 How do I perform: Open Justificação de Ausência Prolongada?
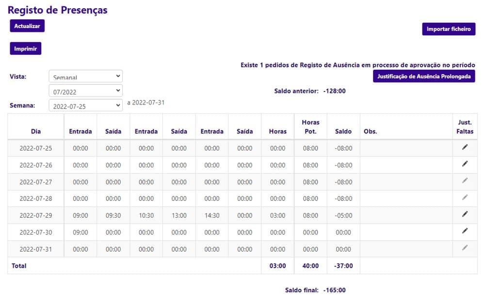tap(424, 76)
